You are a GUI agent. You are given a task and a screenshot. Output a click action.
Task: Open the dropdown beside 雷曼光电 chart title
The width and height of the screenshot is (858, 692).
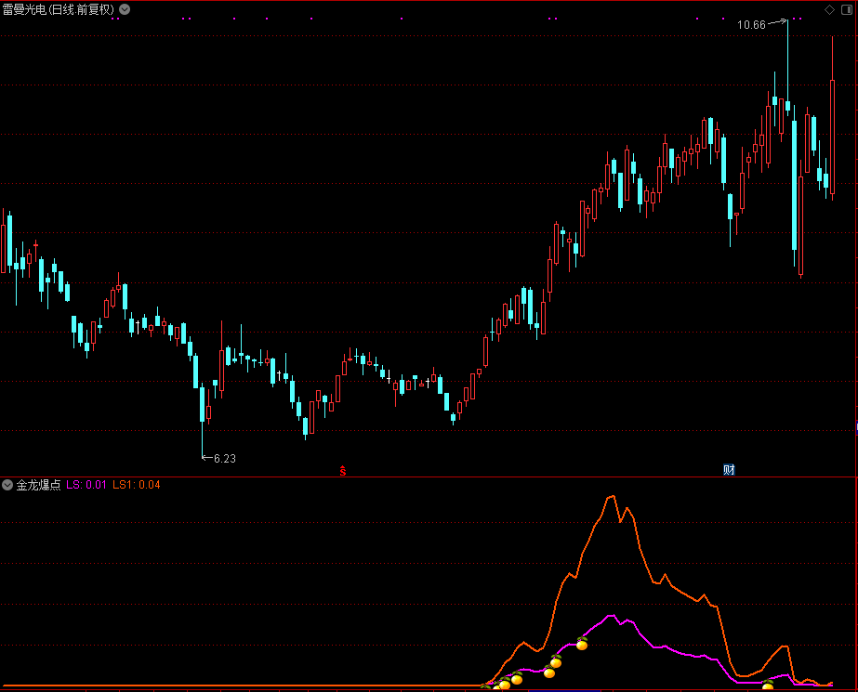coord(125,9)
